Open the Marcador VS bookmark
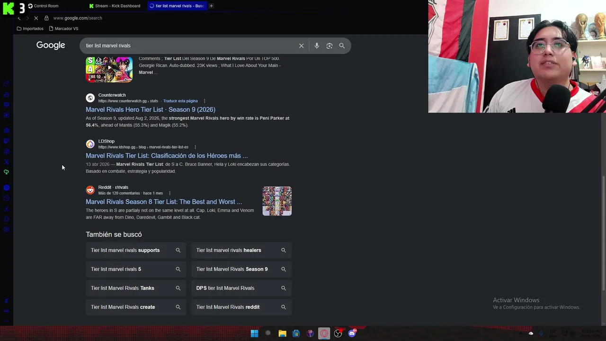The height and width of the screenshot is (341, 606). click(x=63, y=28)
